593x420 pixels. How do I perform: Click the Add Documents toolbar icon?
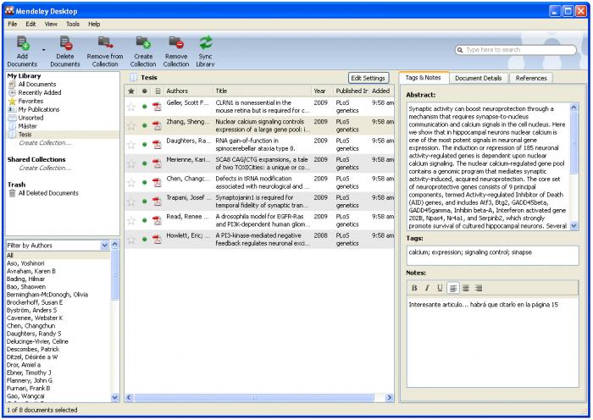click(22, 44)
